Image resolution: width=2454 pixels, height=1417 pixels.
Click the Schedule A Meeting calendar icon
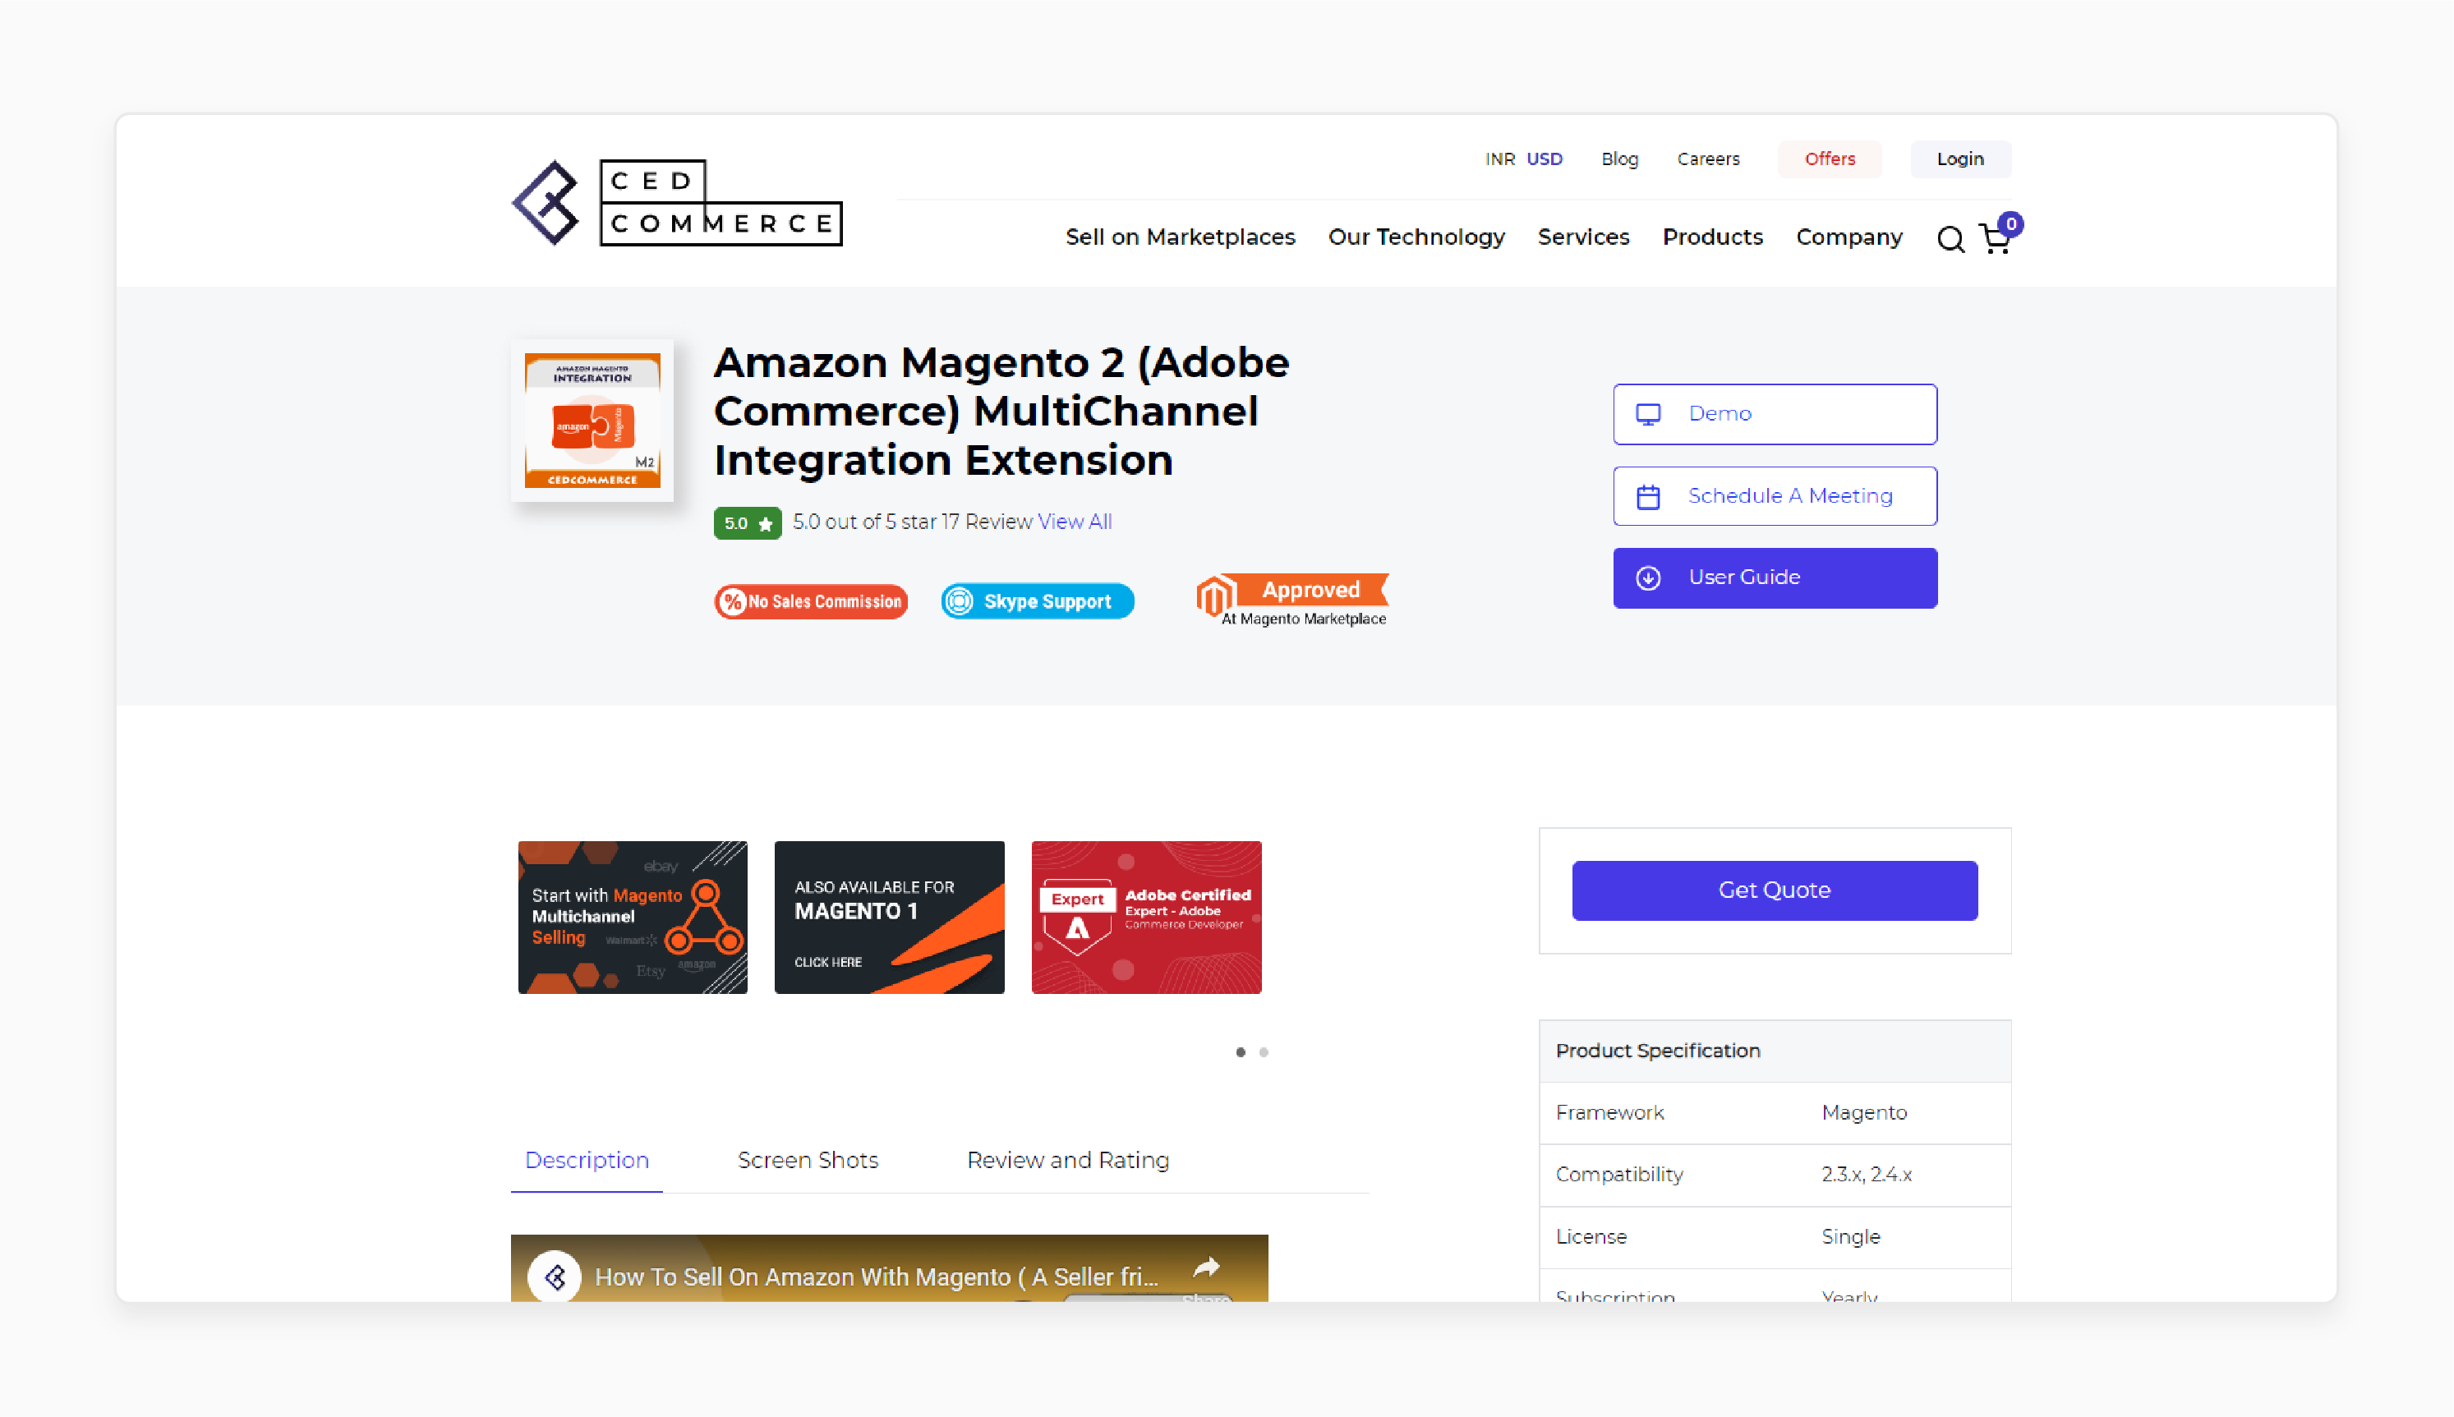point(1650,496)
